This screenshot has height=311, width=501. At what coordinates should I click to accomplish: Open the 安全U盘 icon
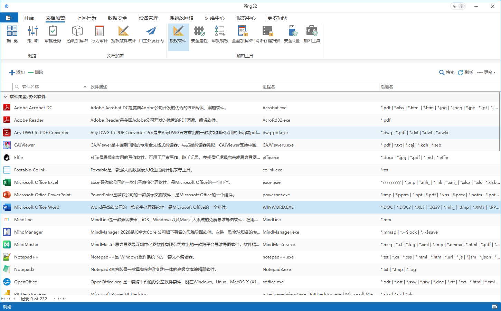[x=292, y=34]
